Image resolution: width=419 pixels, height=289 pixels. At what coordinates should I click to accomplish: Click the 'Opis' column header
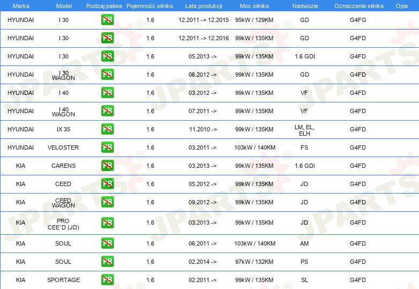(x=402, y=6)
